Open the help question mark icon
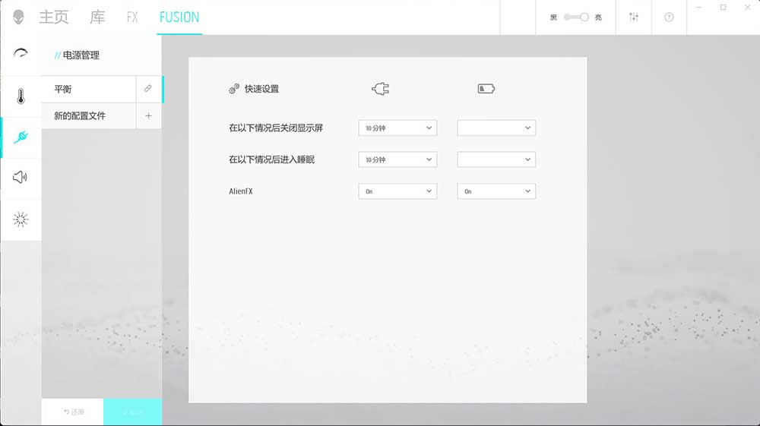Screen dimensions: 760x426 pyautogui.click(x=669, y=17)
